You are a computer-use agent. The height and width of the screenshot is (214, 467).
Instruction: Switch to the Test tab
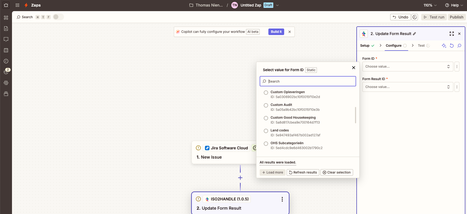[x=421, y=46]
